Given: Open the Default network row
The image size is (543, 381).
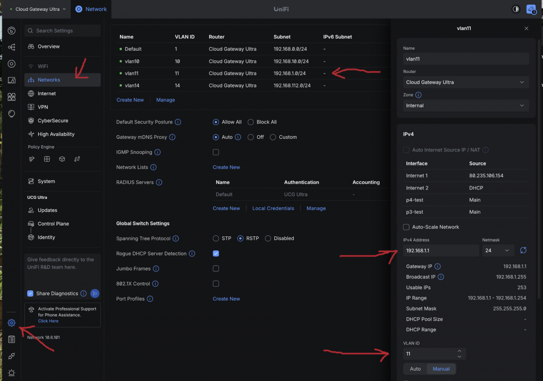Looking at the screenshot, I should click(253, 49).
